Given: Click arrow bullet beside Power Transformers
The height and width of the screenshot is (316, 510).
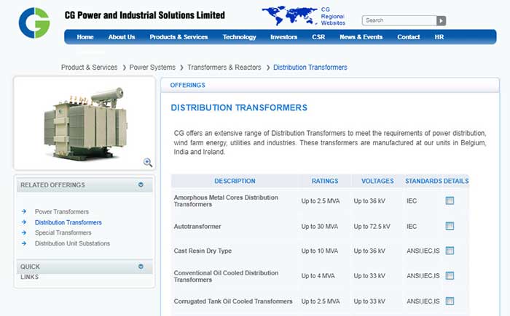Looking at the screenshot, I should (24, 211).
